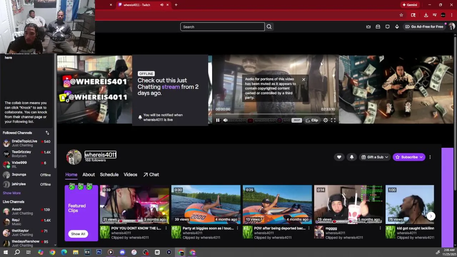Open the Twitch notifications inbox

coord(378,27)
